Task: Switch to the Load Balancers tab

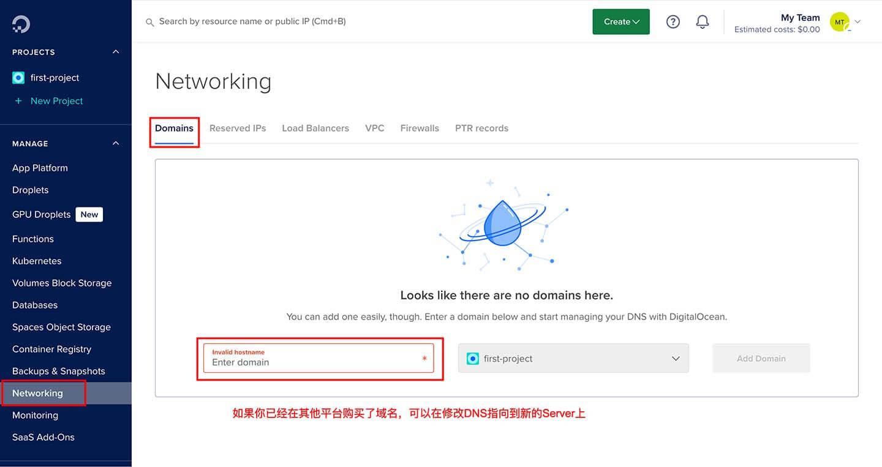Action: [315, 129]
